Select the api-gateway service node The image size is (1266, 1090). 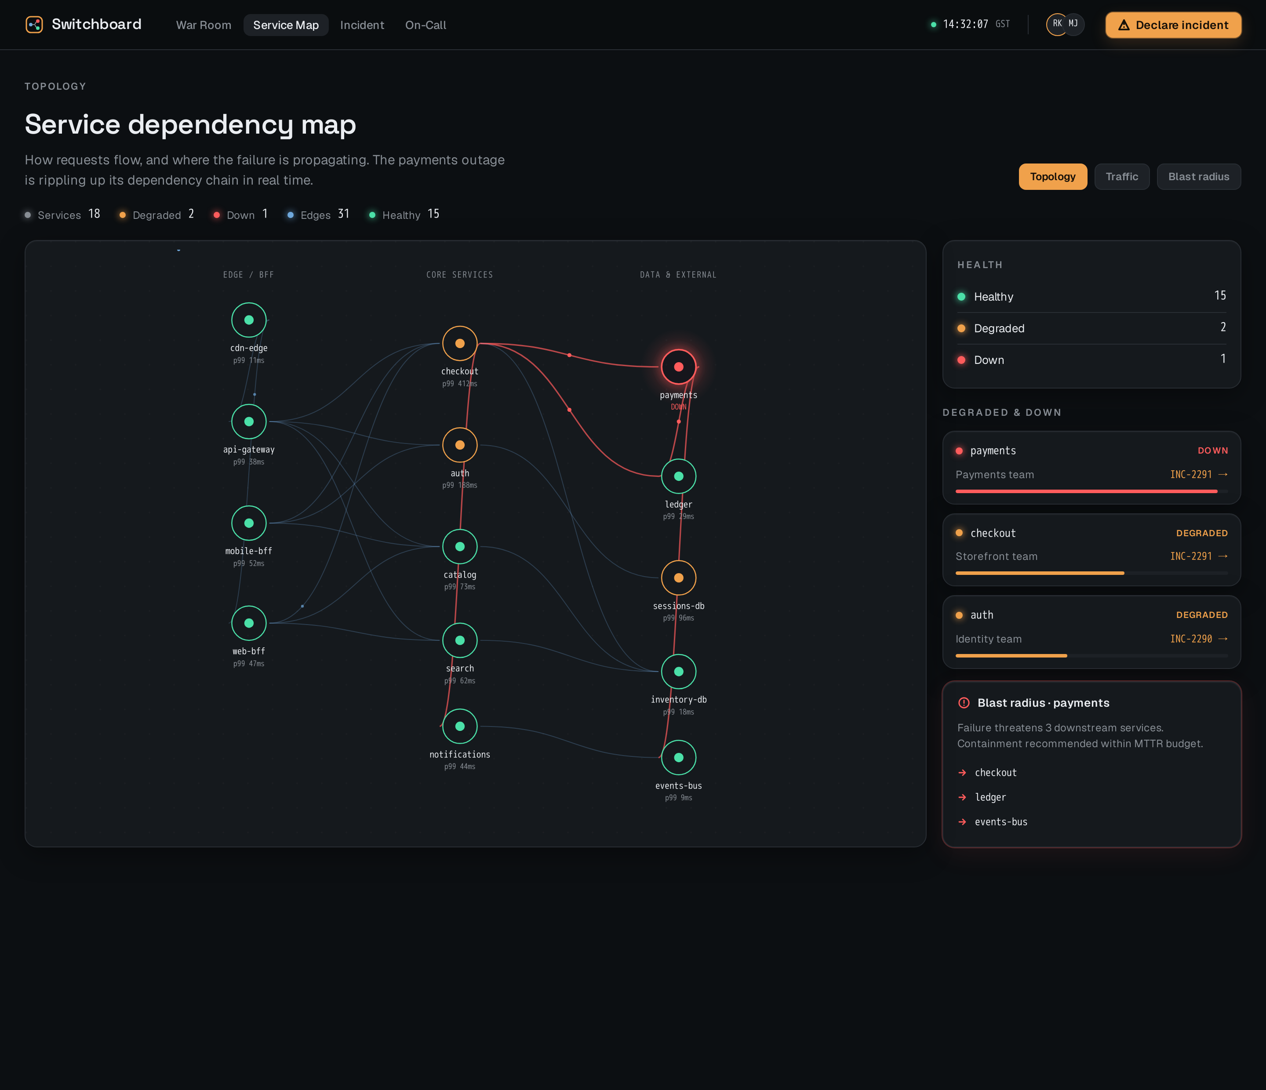[249, 421]
